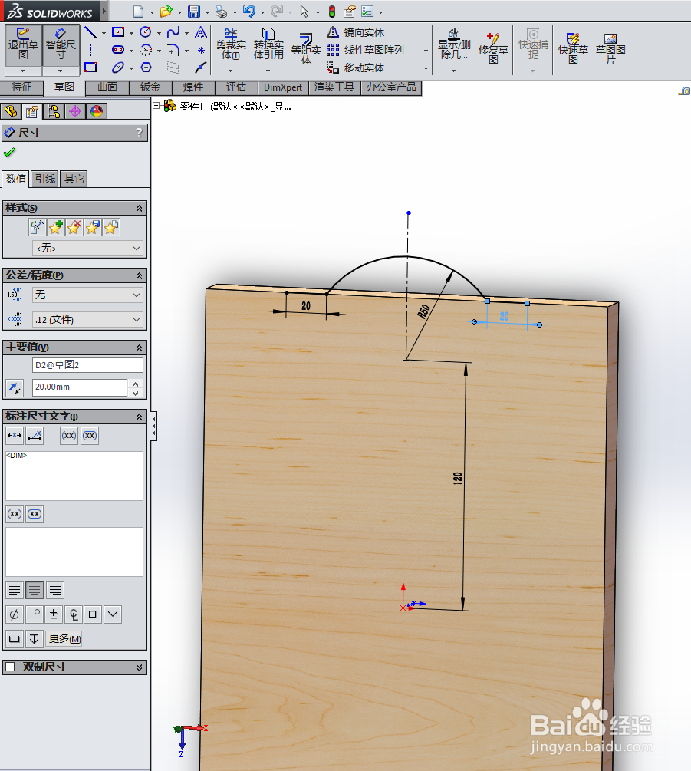Open the Trim Entities tool

coord(229,46)
